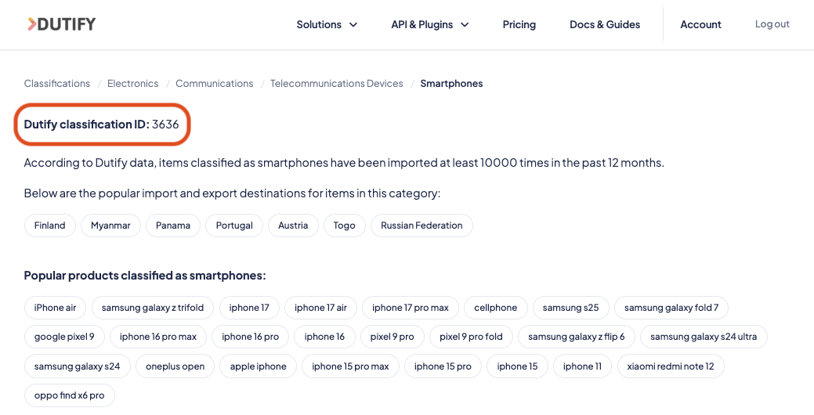Image resolution: width=814 pixels, height=415 pixels.
Task: Open the iphone 16 pro chip
Action: (250, 337)
